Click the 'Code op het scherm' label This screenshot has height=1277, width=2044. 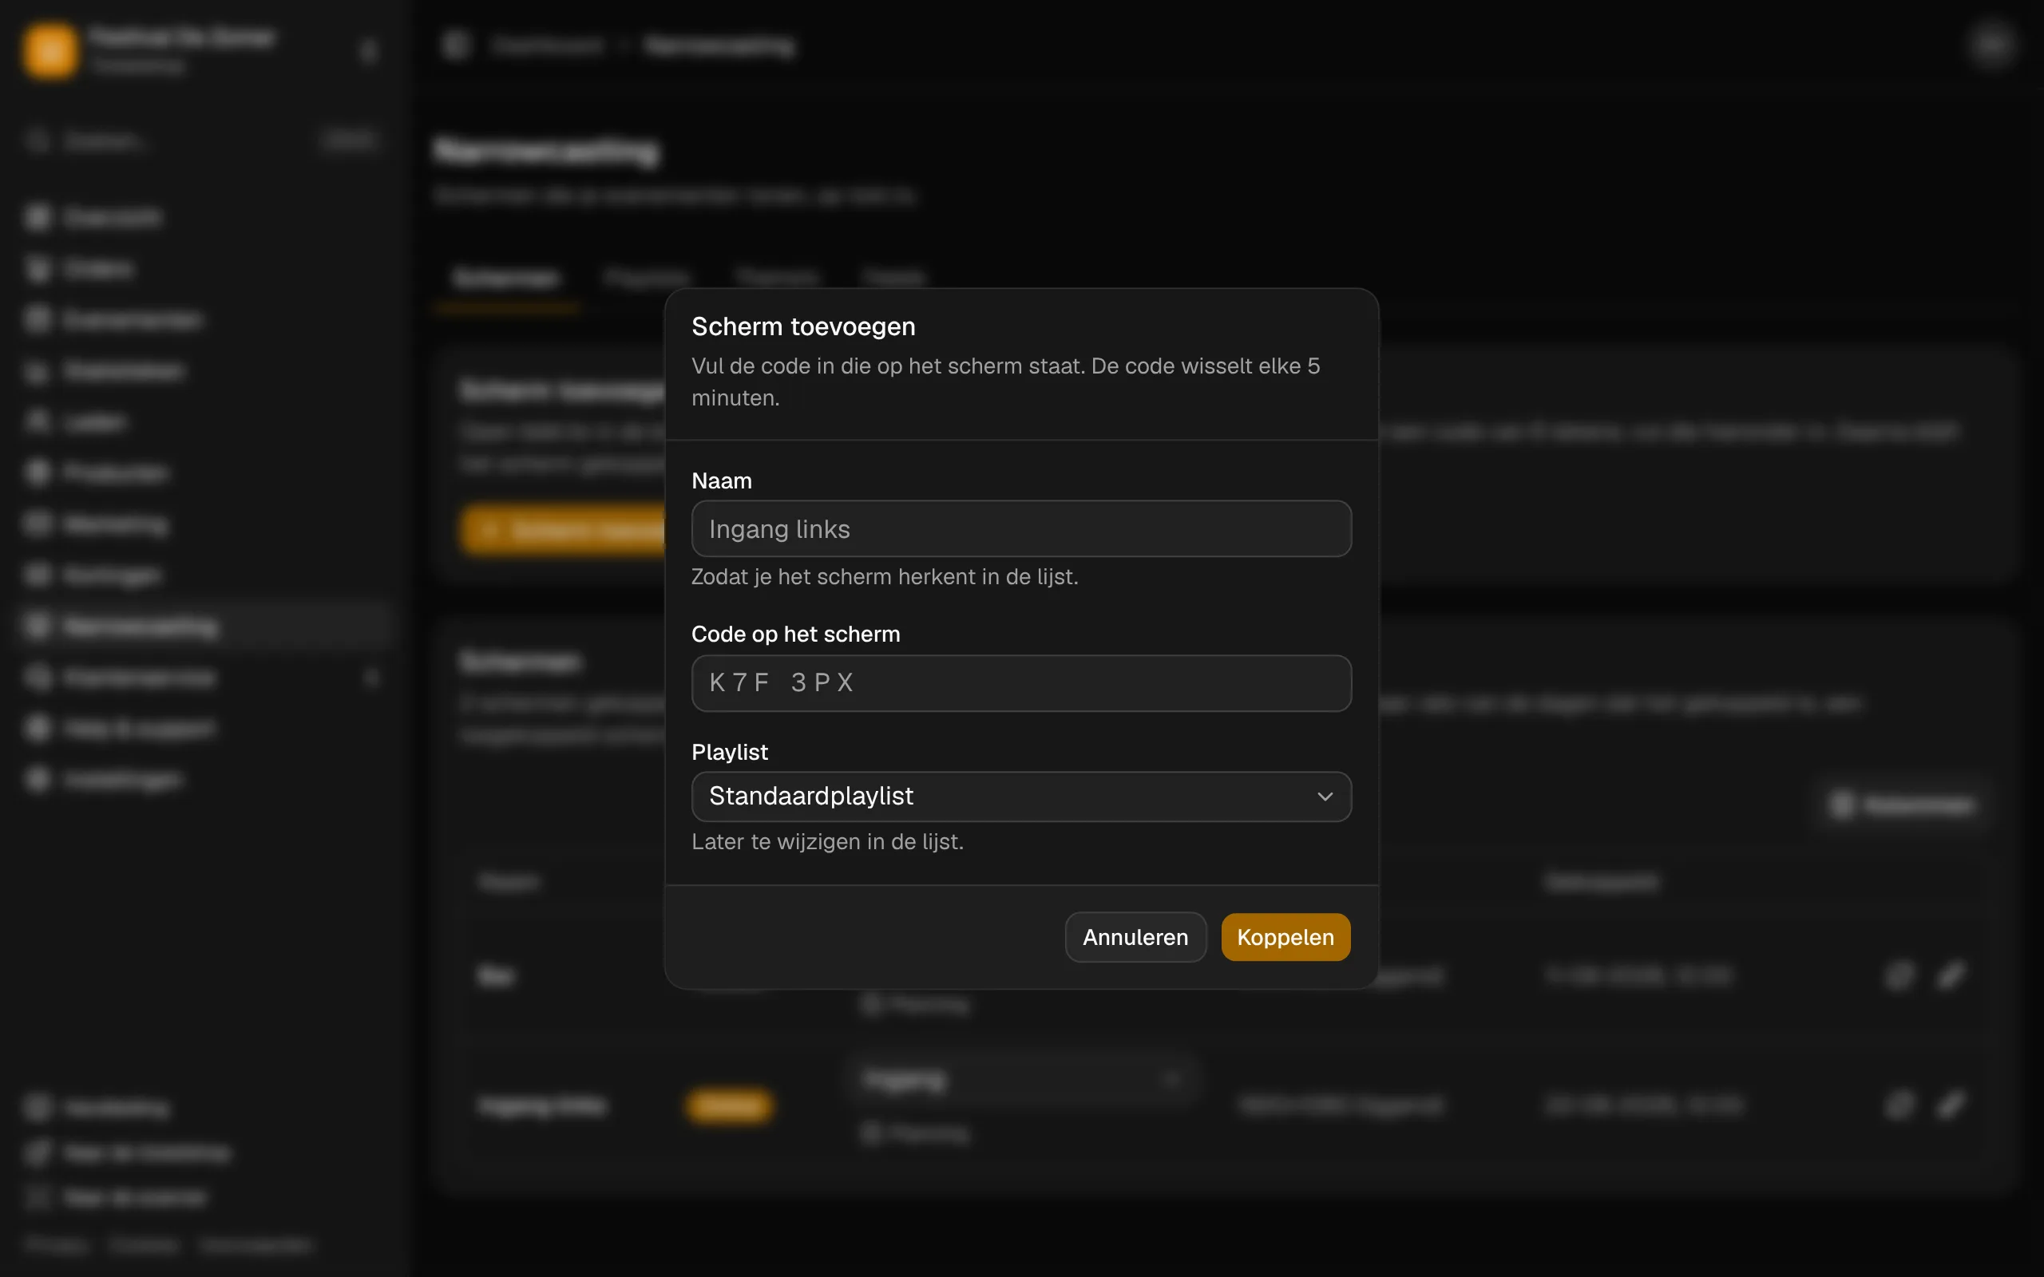pyautogui.click(x=795, y=635)
